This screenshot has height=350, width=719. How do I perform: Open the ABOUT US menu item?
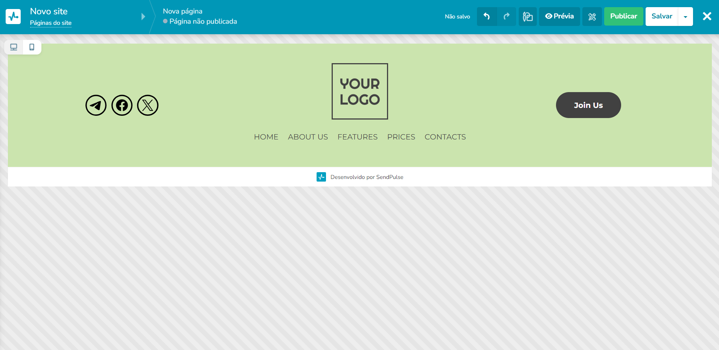click(x=308, y=137)
